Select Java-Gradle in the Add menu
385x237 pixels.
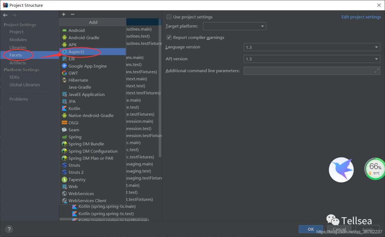coord(93,87)
